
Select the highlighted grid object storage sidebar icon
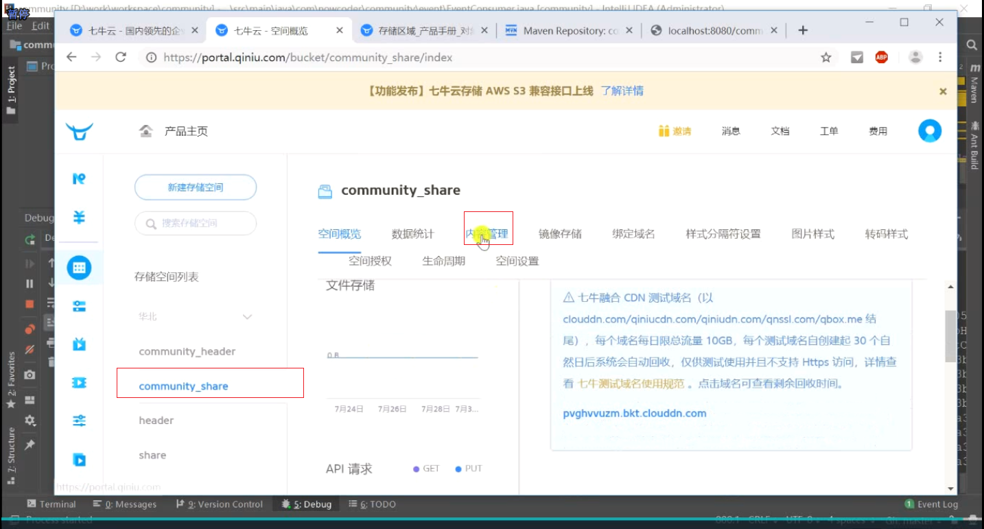point(79,268)
